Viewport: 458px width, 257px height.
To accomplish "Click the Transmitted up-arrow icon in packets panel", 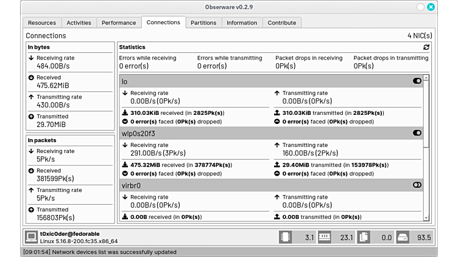I will pos(31,210).
